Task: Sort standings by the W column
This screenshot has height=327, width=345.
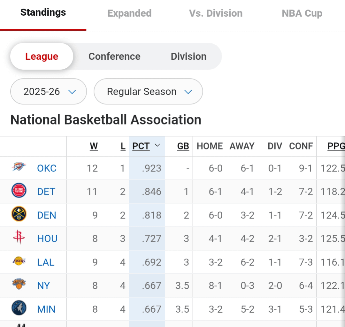Action: click(x=94, y=146)
